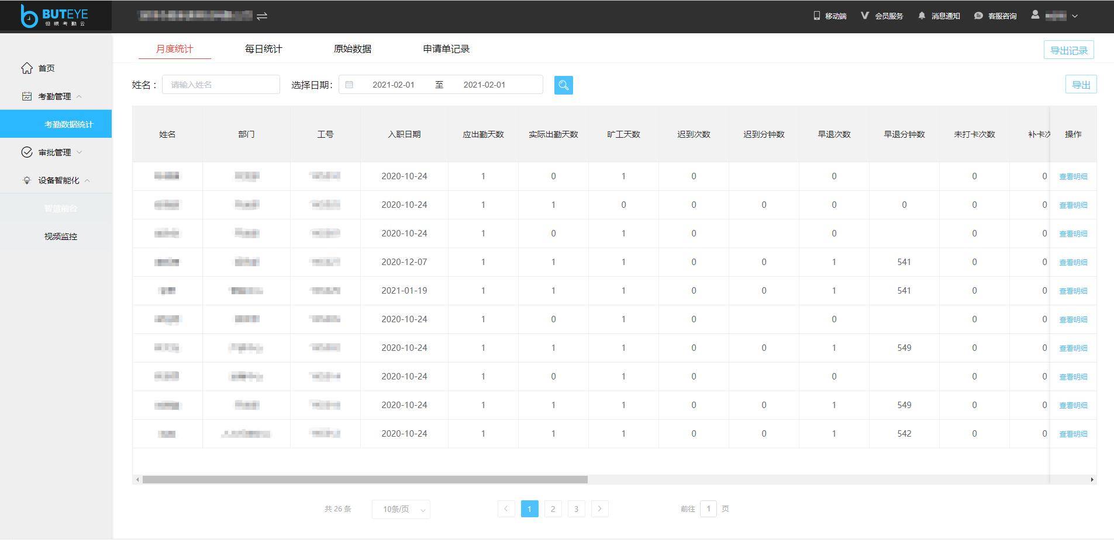The height and width of the screenshot is (540, 1114).
Task: Open 客服咨询 customer support chat
Action: pos(995,16)
